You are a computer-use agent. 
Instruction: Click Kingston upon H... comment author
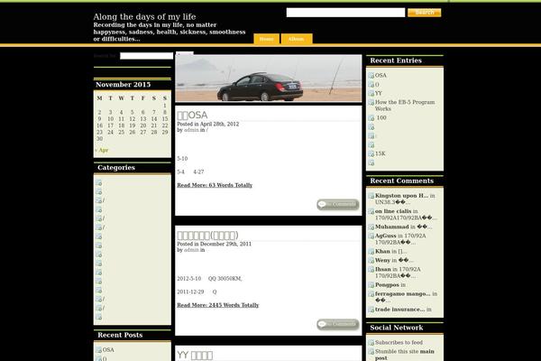(x=401, y=196)
